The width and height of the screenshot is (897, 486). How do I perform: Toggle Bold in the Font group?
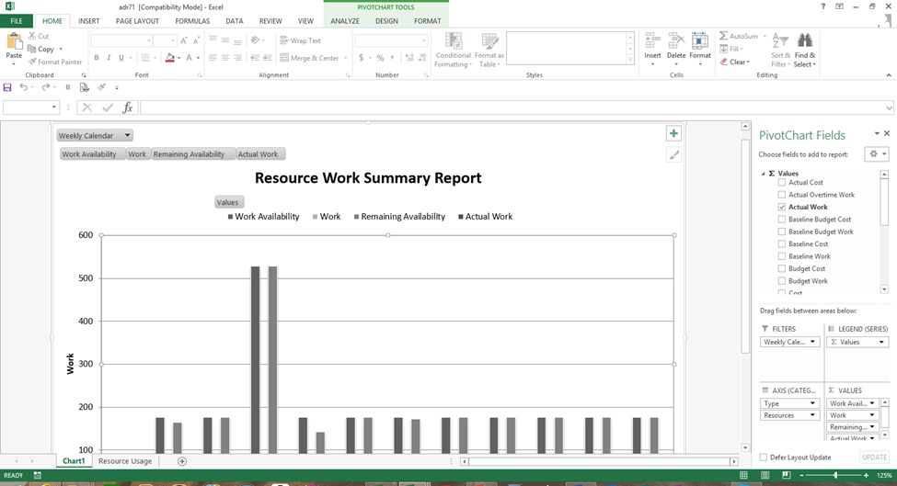coord(96,58)
